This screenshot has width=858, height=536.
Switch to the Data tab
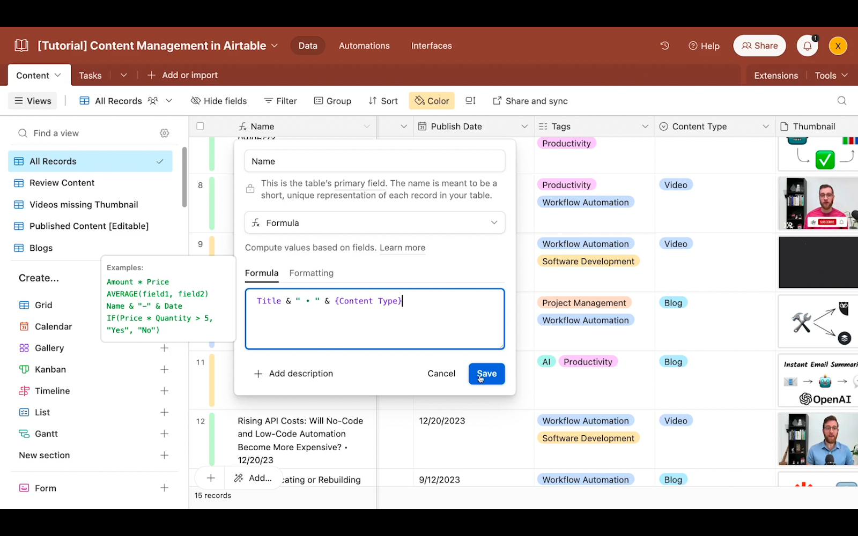coord(308,46)
